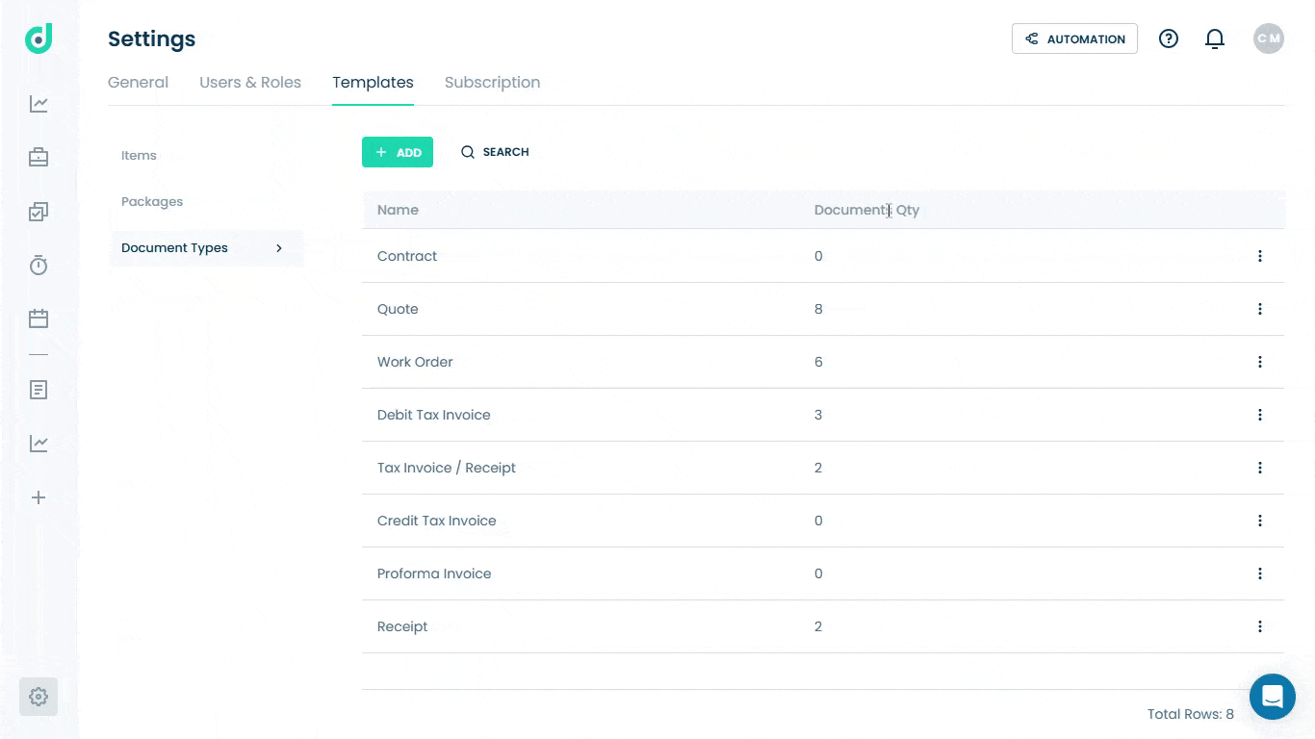The height and width of the screenshot is (739, 1315).
Task: Open three-dot menu for Proforma Invoice
Action: (x=1259, y=573)
